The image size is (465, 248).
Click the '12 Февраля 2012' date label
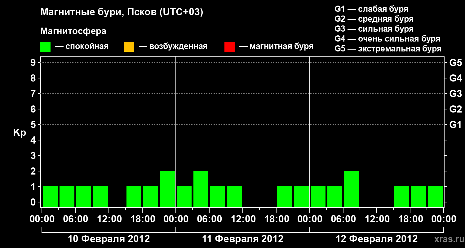click(377, 239)
